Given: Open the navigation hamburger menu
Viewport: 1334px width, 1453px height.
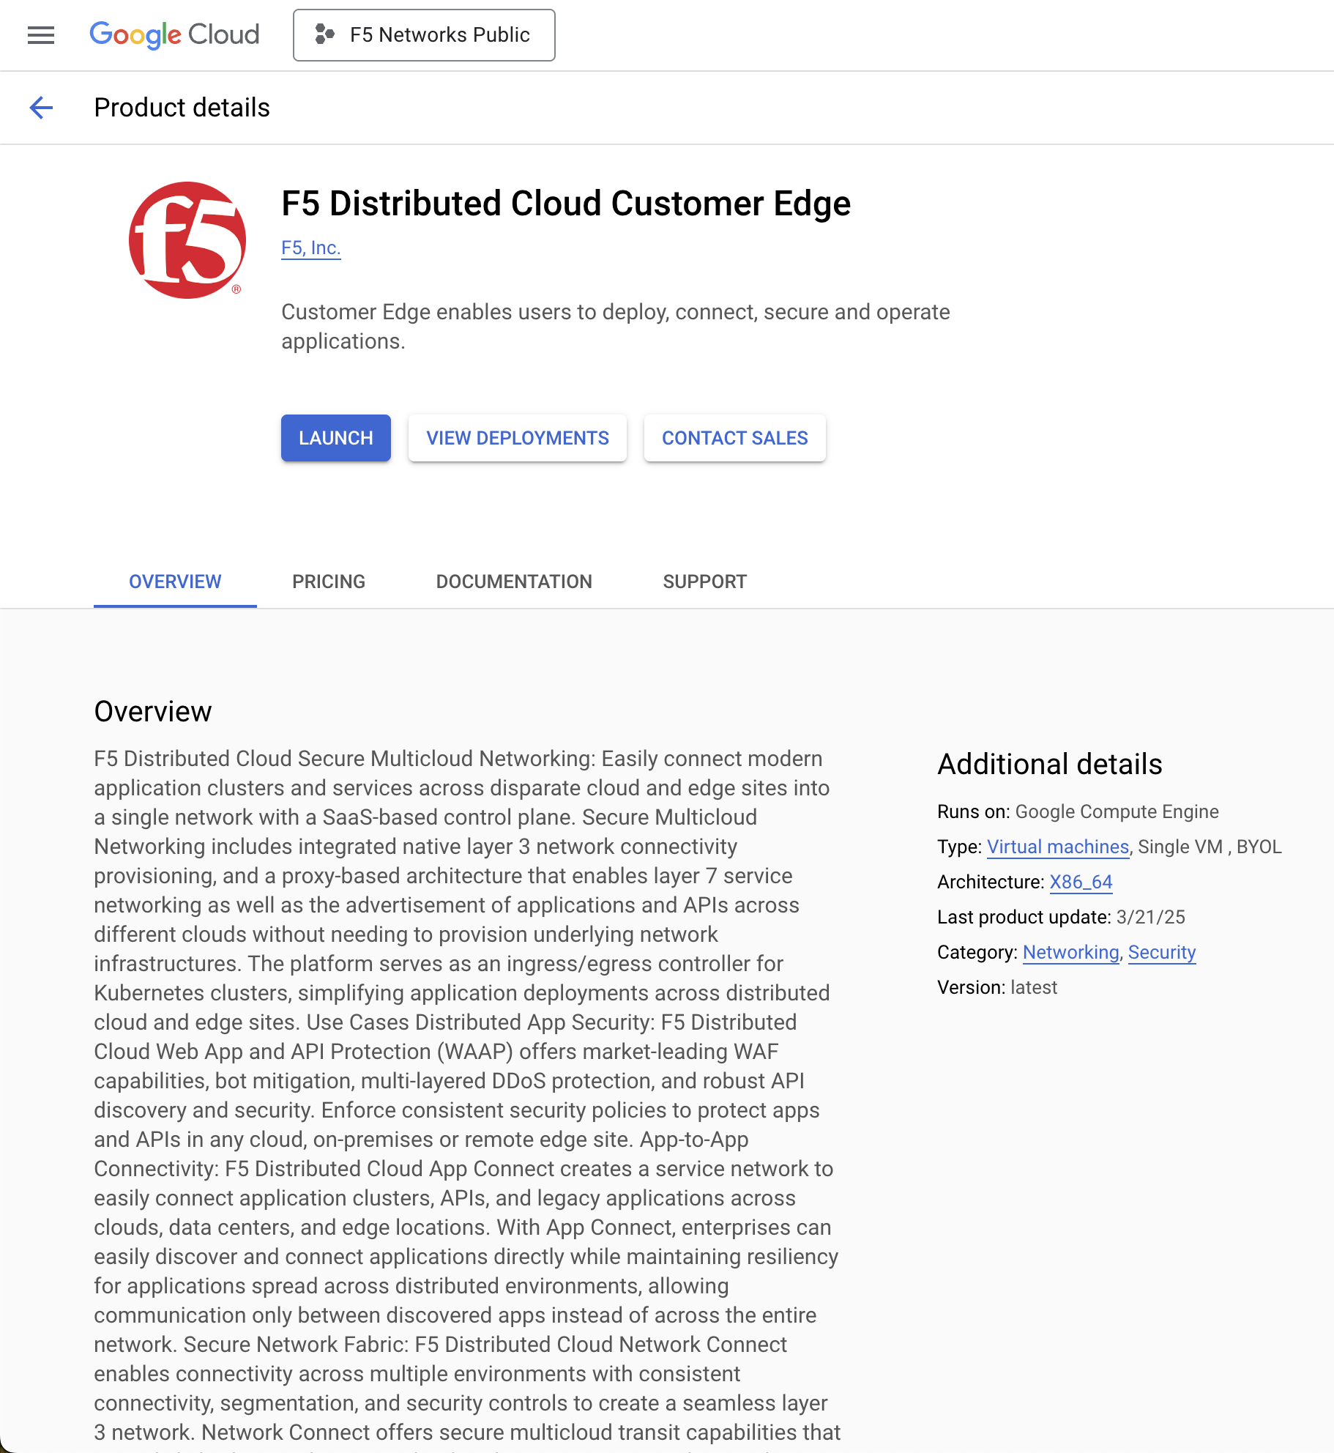Looking at the screenshot, I should point(40,35).
